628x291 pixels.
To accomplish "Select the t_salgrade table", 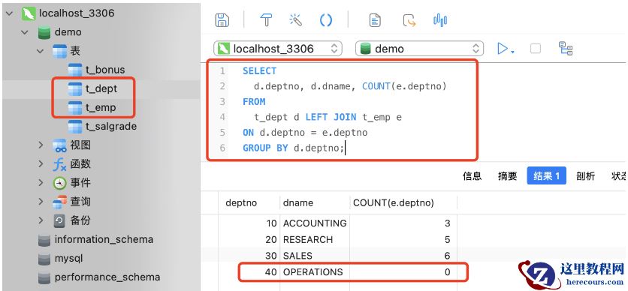I will pyautogui.click(x=111, y=126).
